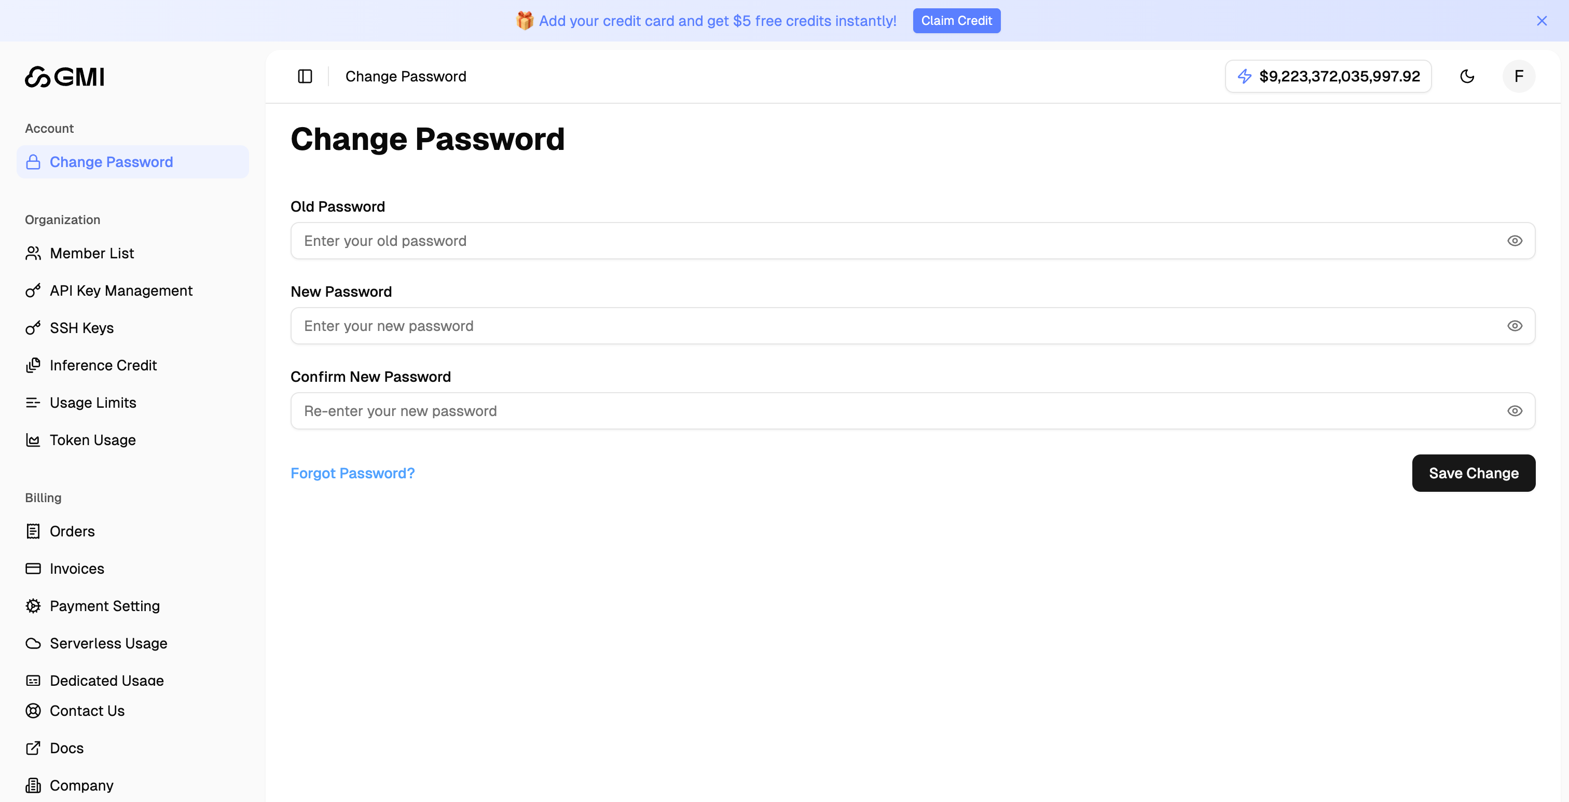
Task: Open API Key Management via key icon
Action: coord(34,291)
